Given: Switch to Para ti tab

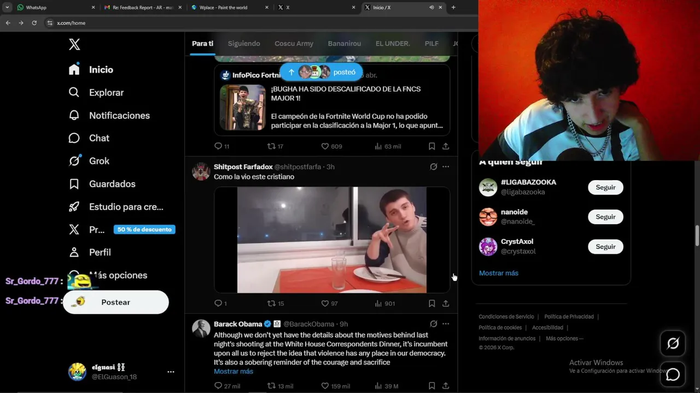Looking at the screenshot, I should 202,44.
